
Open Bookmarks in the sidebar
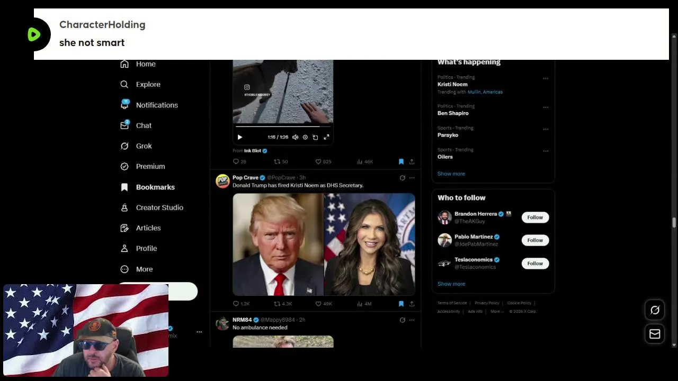click(x=147, y=187)
